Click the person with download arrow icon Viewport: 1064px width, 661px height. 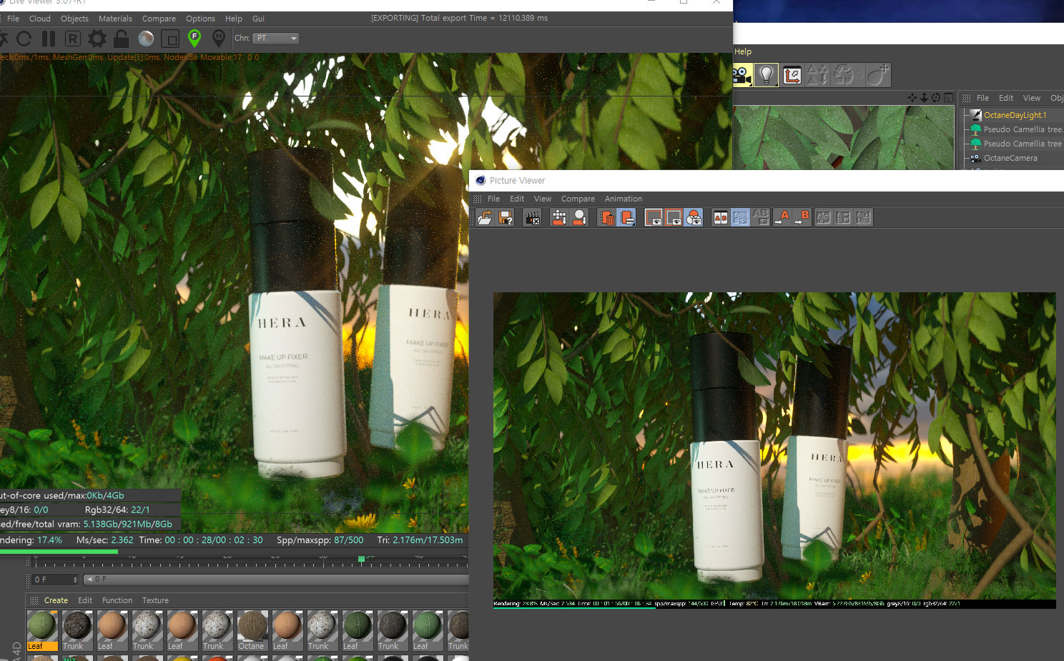pos(580,217)
